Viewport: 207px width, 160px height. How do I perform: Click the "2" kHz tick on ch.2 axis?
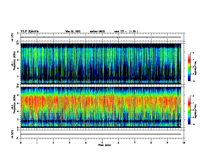[x=18, y=119]
